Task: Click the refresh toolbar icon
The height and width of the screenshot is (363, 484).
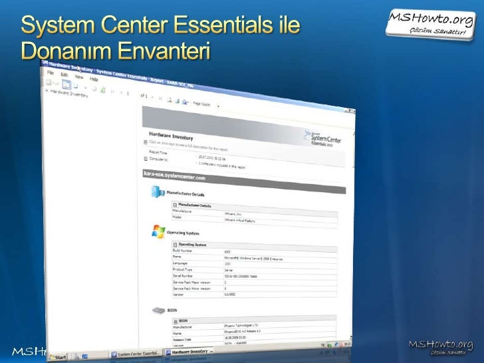Action: (94, 88)
